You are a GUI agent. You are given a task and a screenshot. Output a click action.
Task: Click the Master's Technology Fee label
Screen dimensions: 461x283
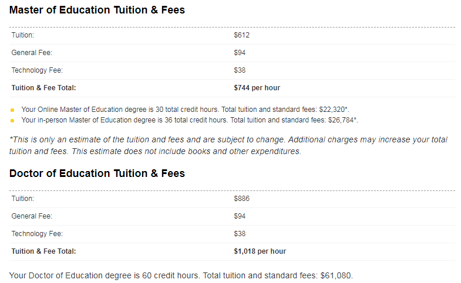(37, 70)
